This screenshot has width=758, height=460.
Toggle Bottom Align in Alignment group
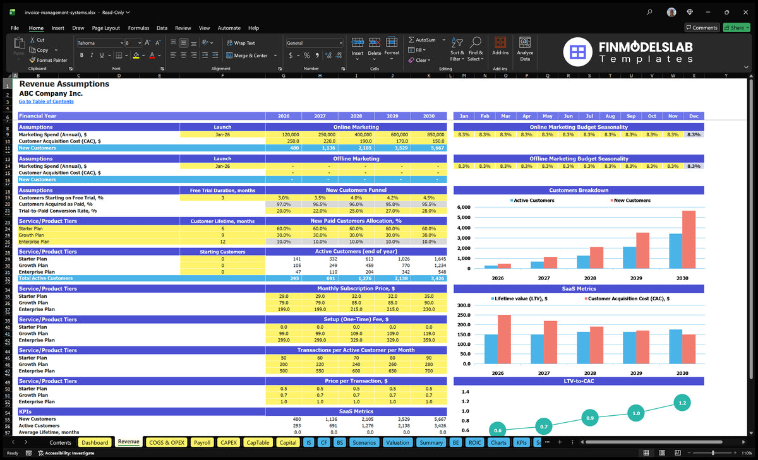[195, 43]
